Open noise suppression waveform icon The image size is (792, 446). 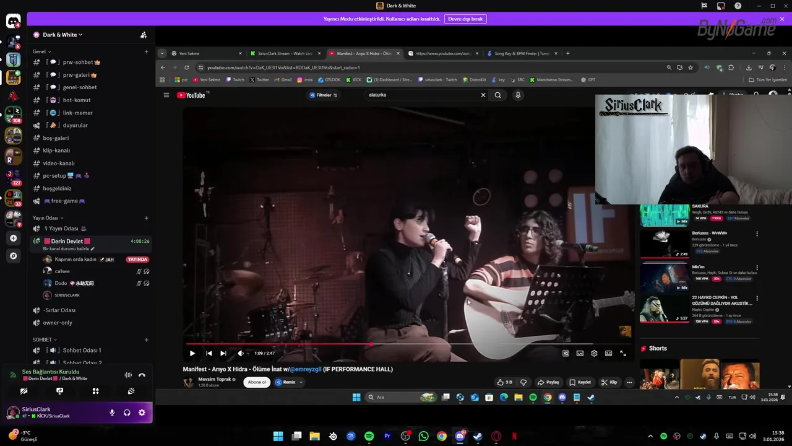coord(128,375)
